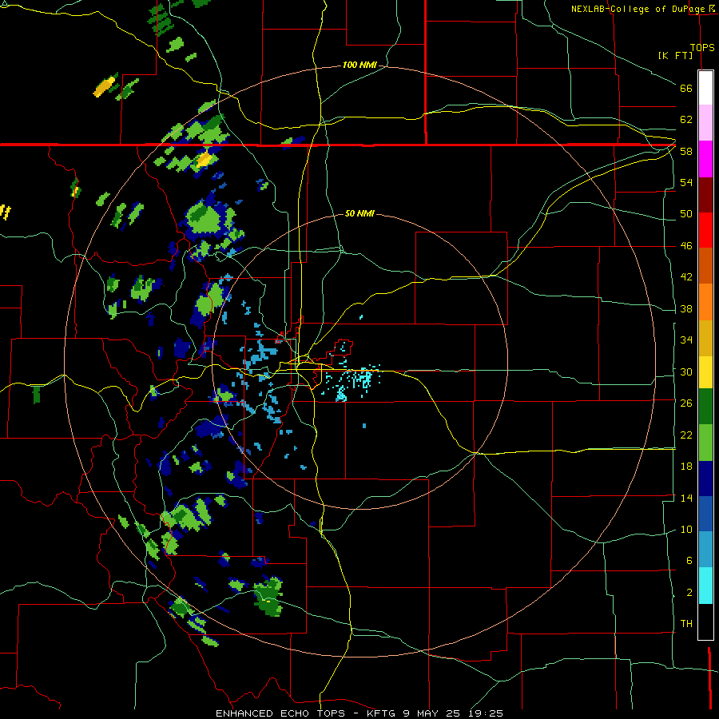Click the 14 legend number
The image size is (719, 719).
click(x=686, y=498)
